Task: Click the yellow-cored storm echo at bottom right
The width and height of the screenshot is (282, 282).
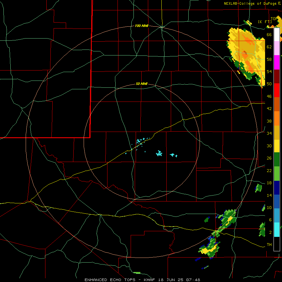Action: point(210,249)
